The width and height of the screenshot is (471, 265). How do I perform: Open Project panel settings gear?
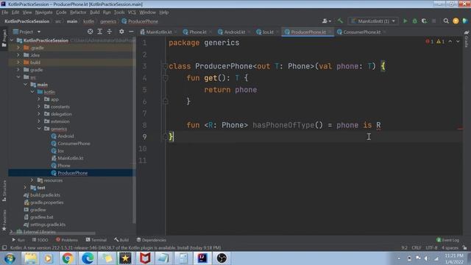coord(121,32)
